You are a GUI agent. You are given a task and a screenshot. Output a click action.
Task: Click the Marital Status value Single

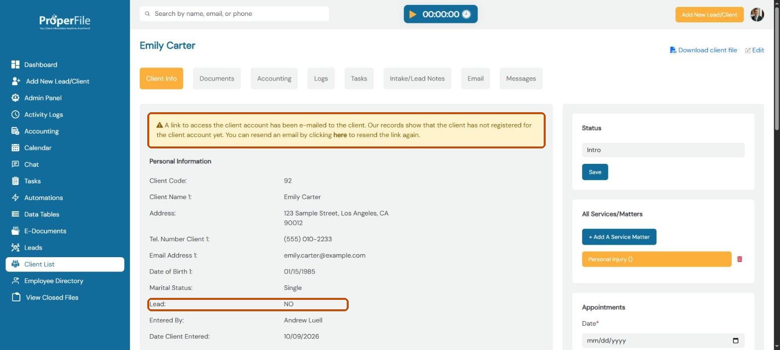292,288
